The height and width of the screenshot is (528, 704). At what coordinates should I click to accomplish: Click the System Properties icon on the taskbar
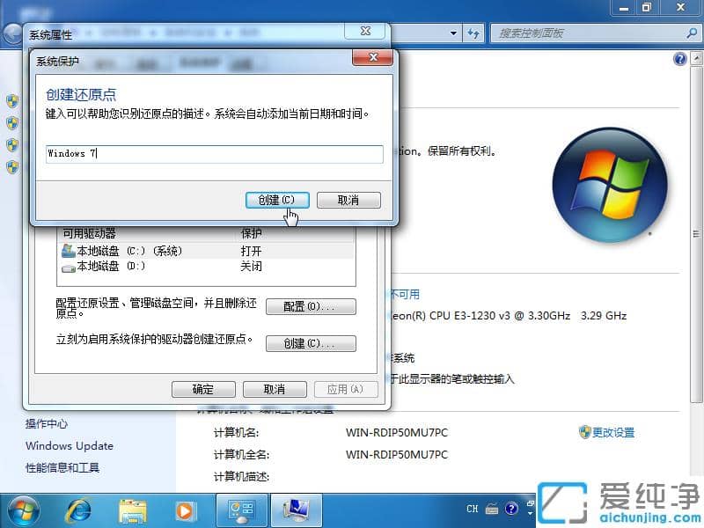tap(293, 510)
